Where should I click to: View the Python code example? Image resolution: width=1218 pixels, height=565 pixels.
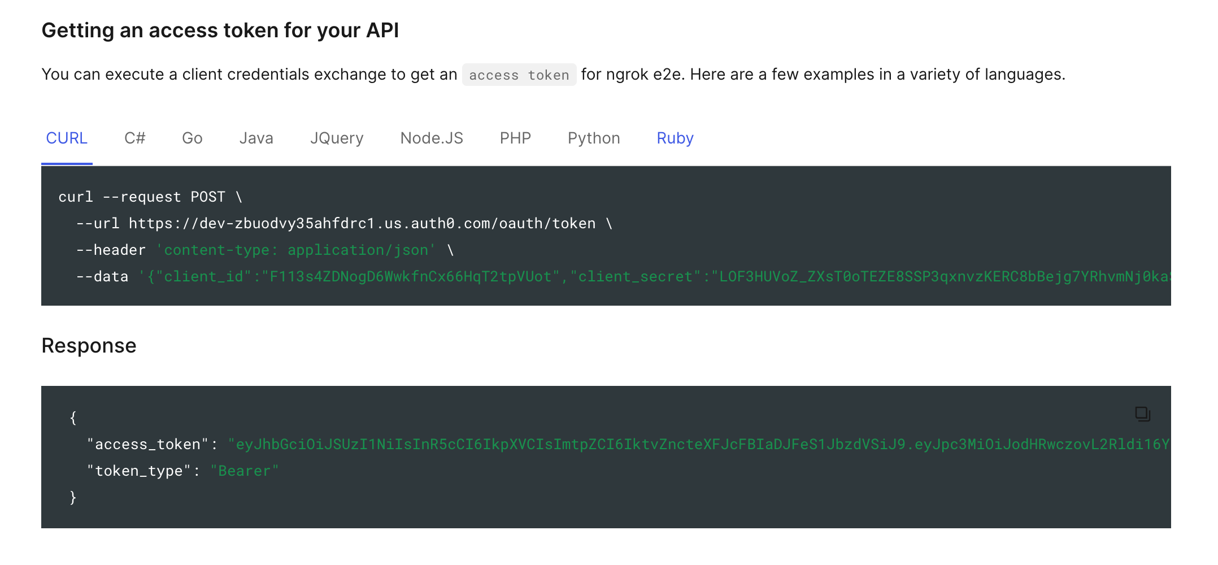point(594,138)
